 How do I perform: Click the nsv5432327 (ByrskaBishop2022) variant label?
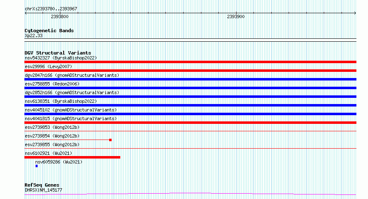pos(61,58)
